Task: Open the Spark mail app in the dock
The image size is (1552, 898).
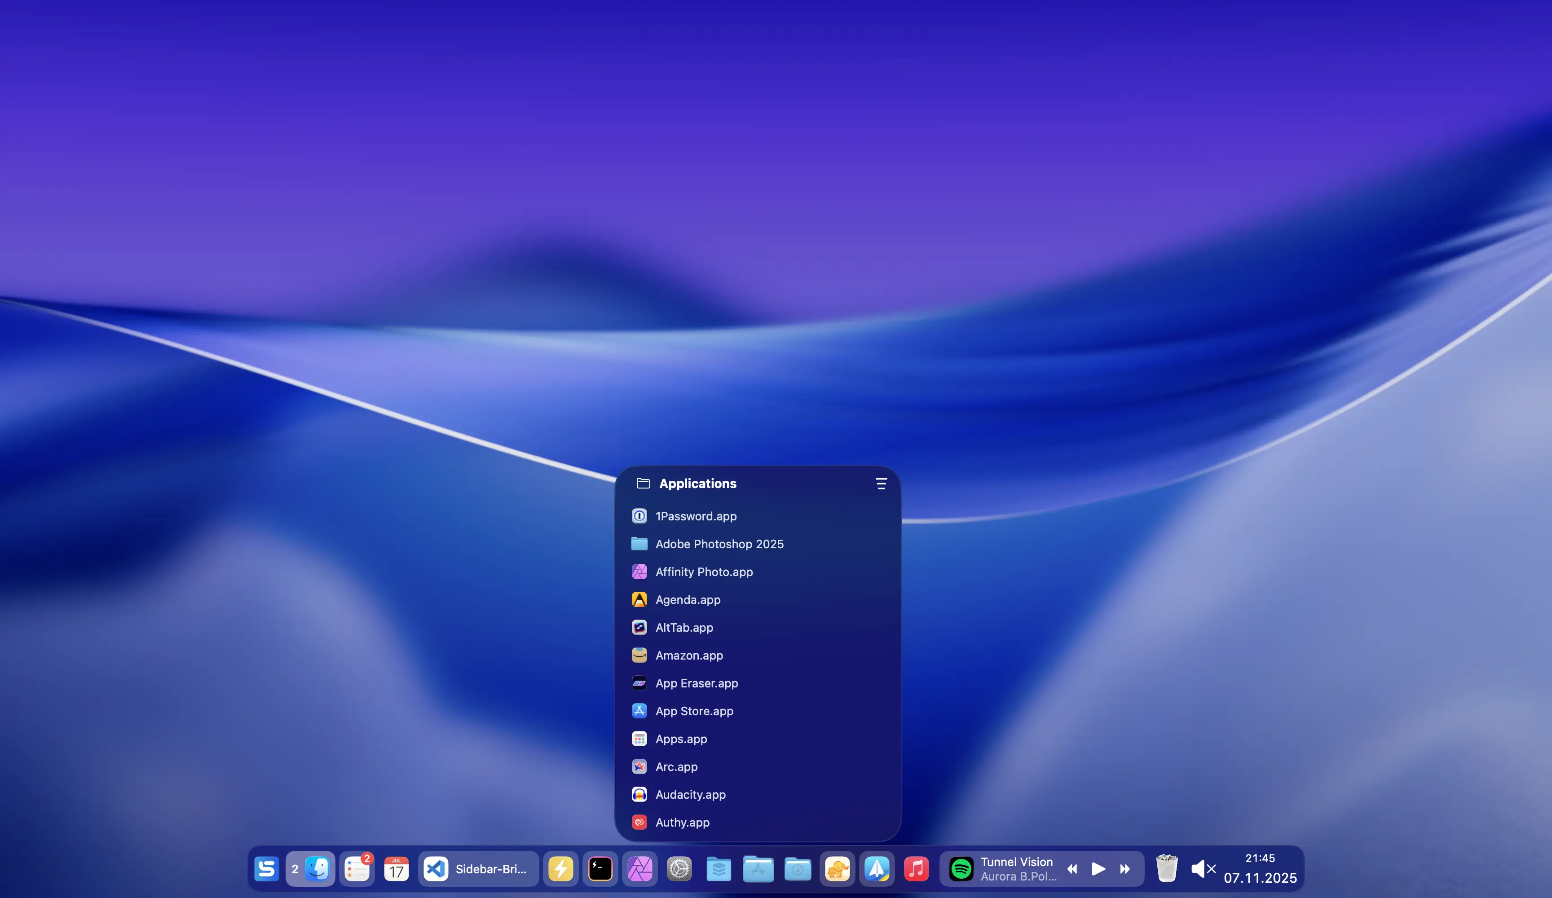Action: coord(877,869)
